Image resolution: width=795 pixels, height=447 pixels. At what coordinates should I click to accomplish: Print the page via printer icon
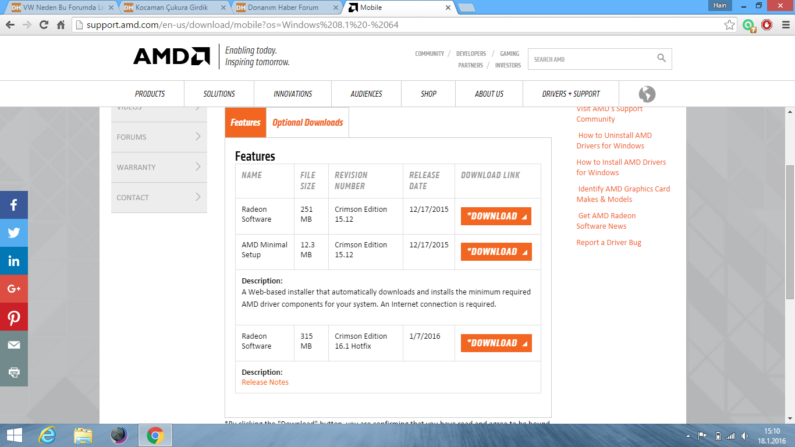[x=14, y=372]
